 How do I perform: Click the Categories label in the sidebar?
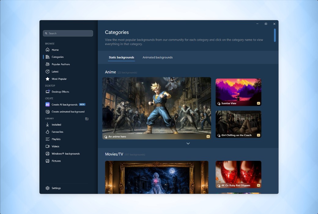point(57,57)
